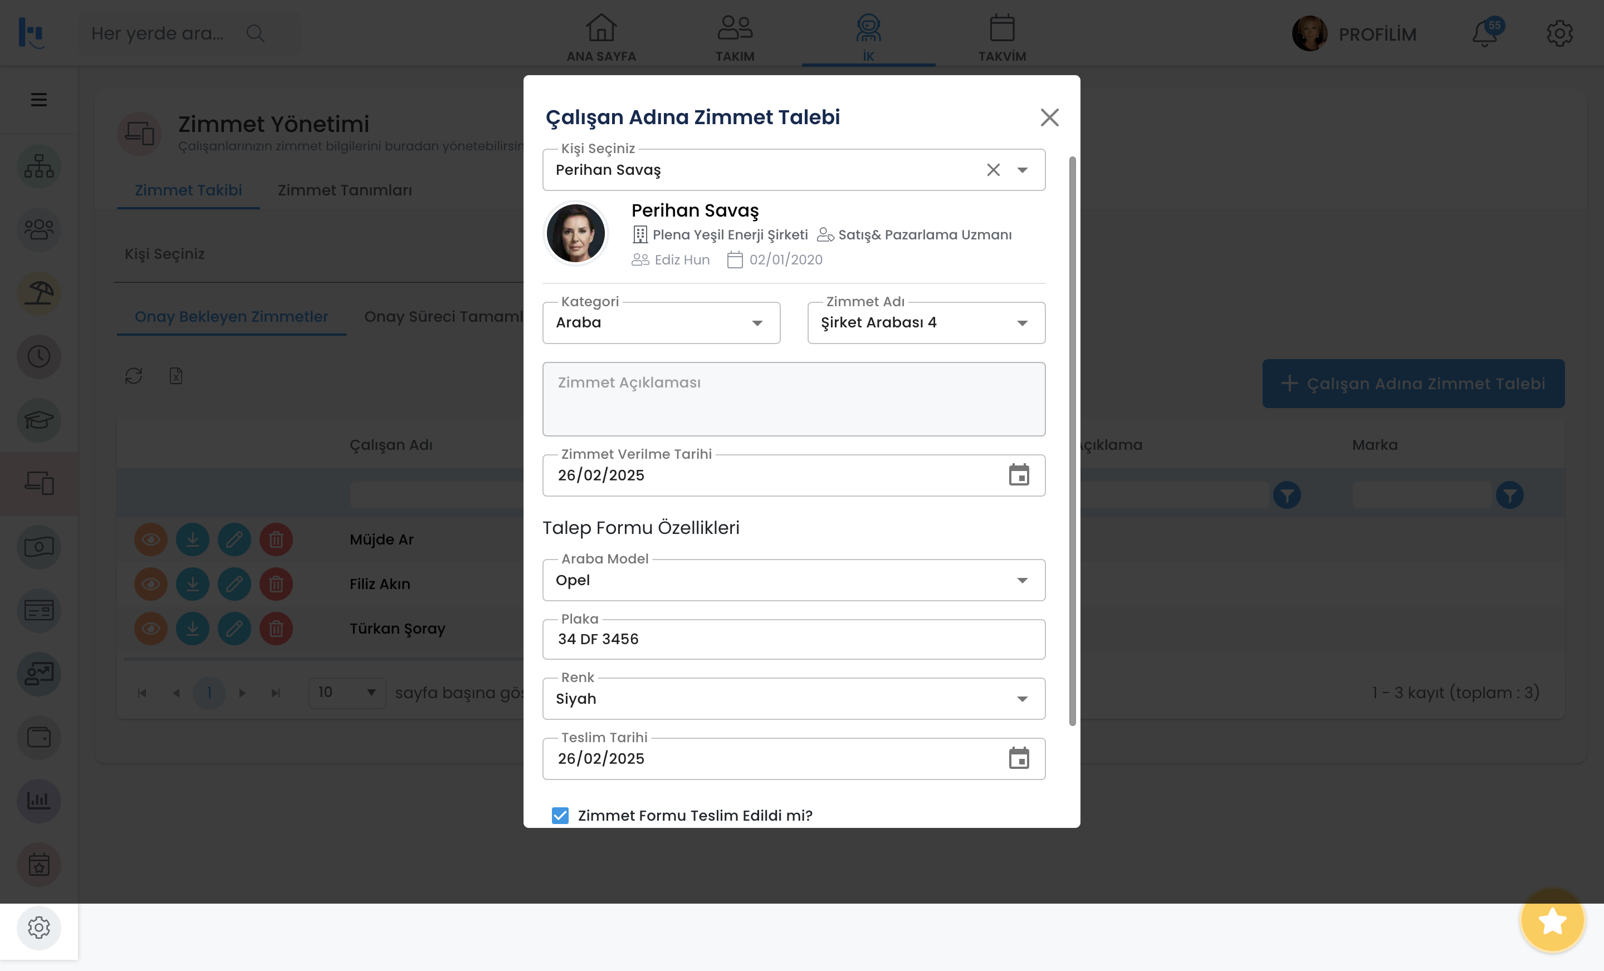Toggle Zimmet Formu Teslim Edildi mi checkbox
This screenshot has height=971, width=1604.
[560, 816]
